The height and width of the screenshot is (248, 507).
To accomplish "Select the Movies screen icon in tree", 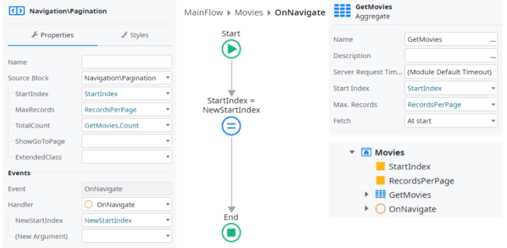I will tap(366, 152).
